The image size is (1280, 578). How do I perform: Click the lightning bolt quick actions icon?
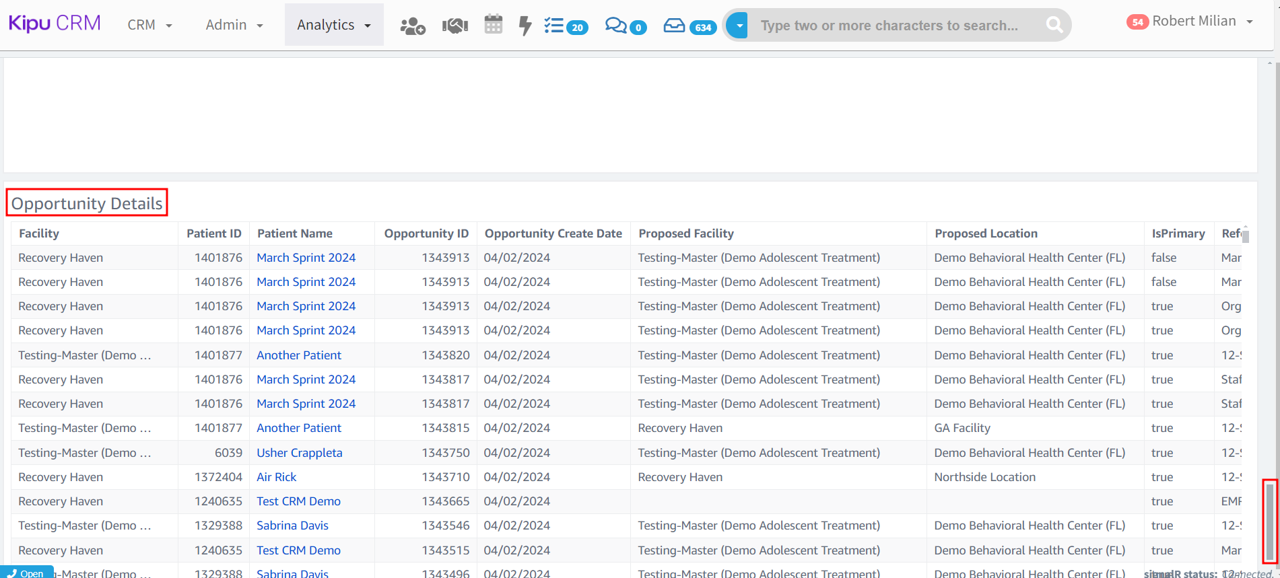[525, 26]
